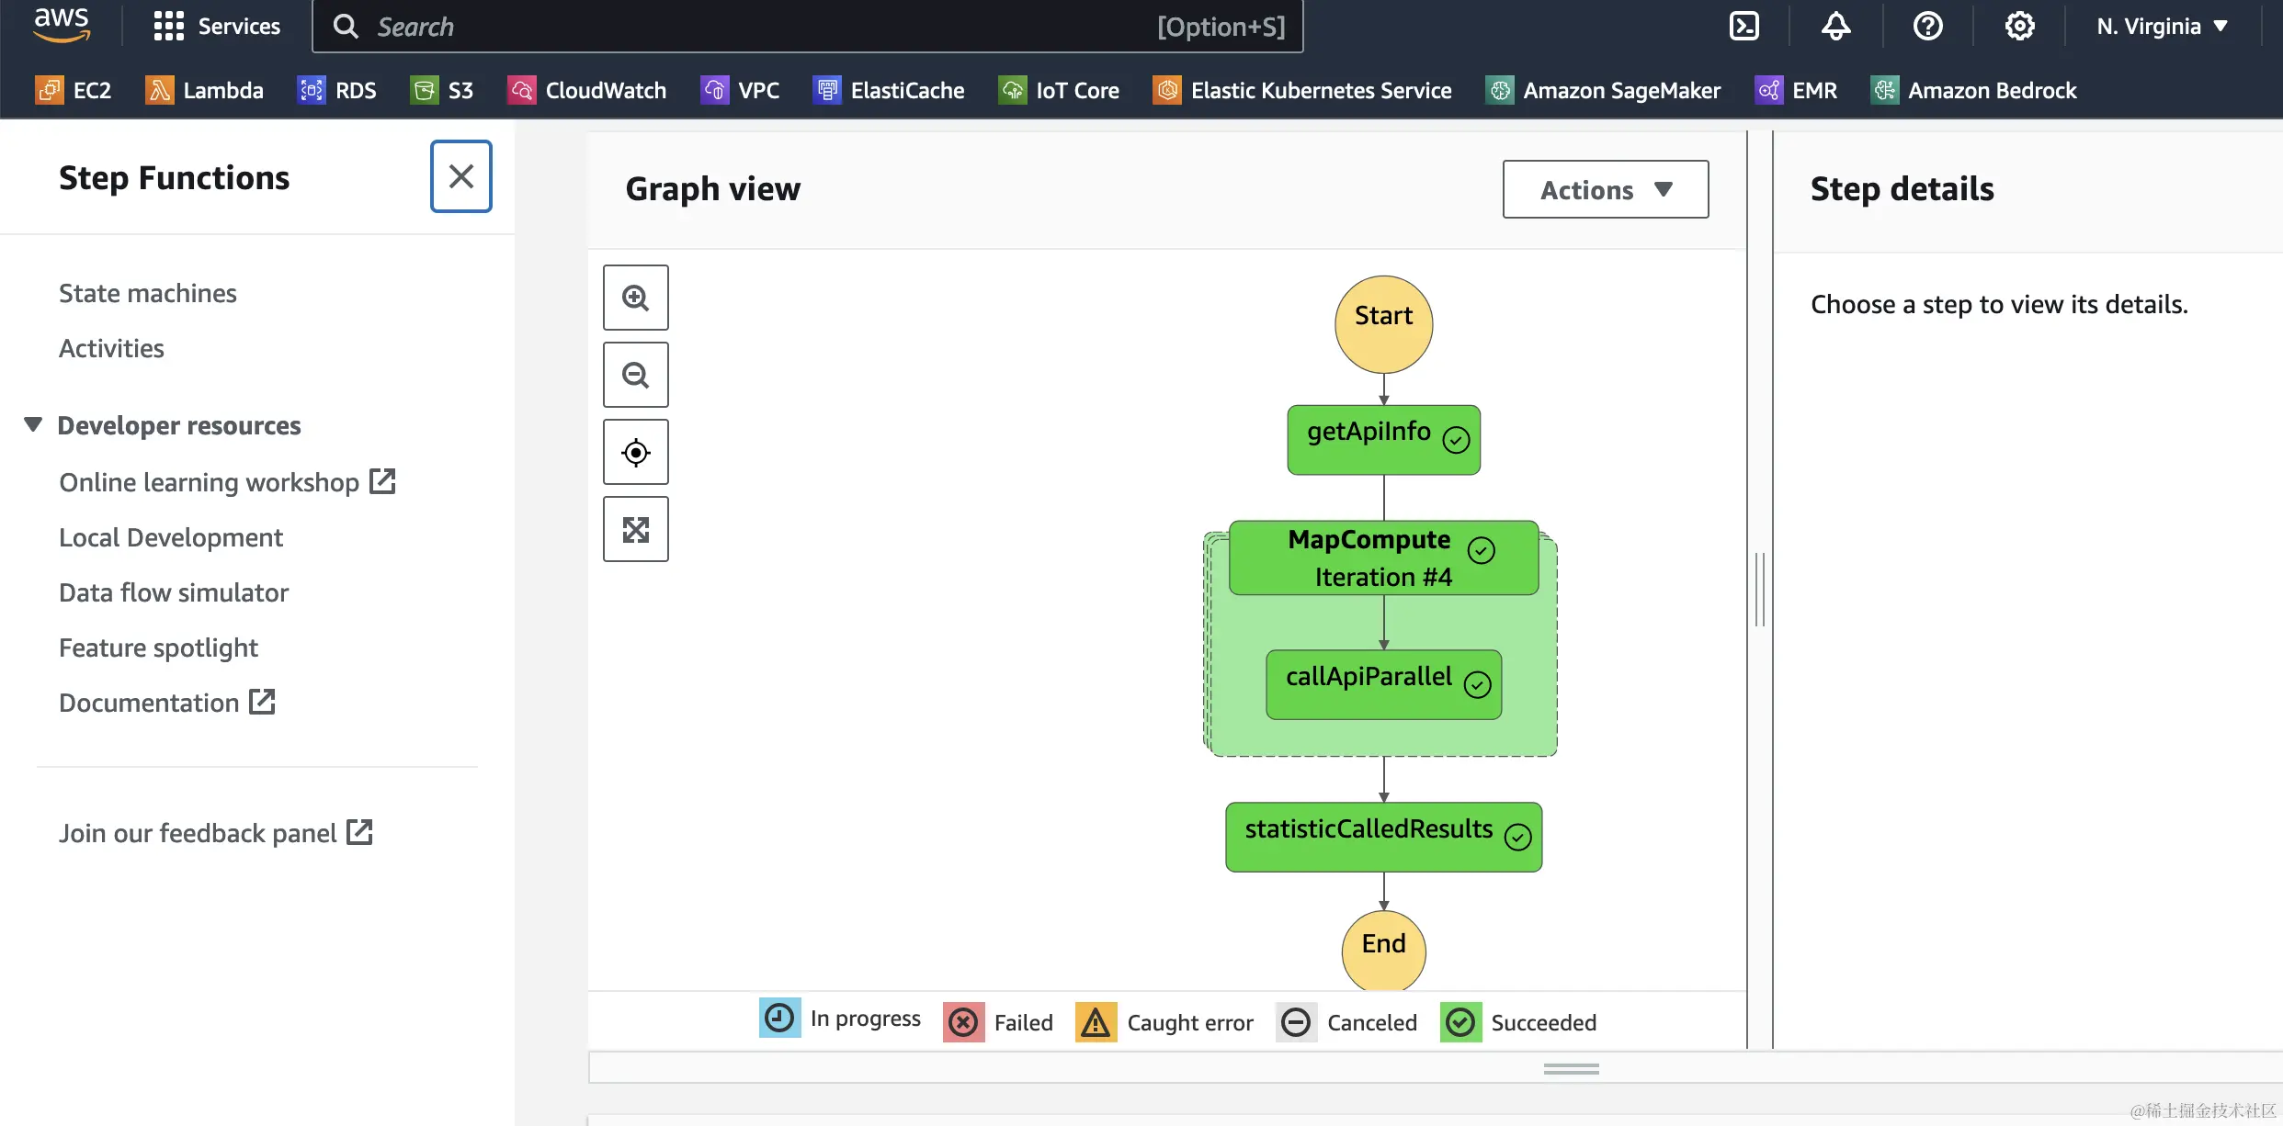Open the S3 service shortcut
The image size is (2283, 1126).
tap(441, 90)
